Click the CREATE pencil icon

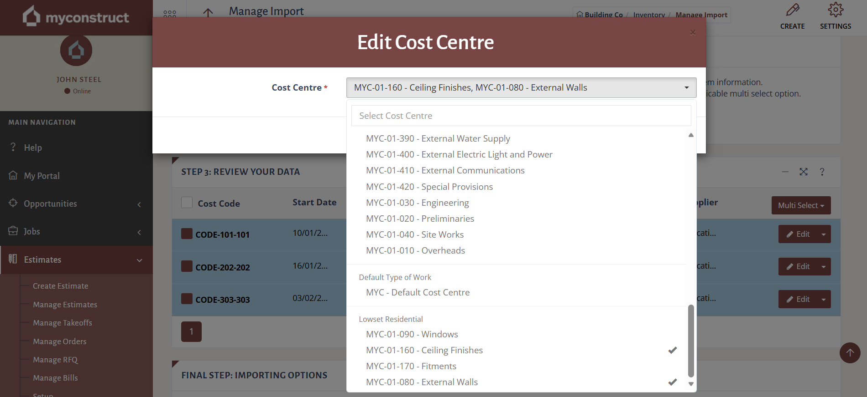[792, 10]
